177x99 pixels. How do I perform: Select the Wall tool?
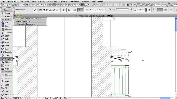[6, 23]
